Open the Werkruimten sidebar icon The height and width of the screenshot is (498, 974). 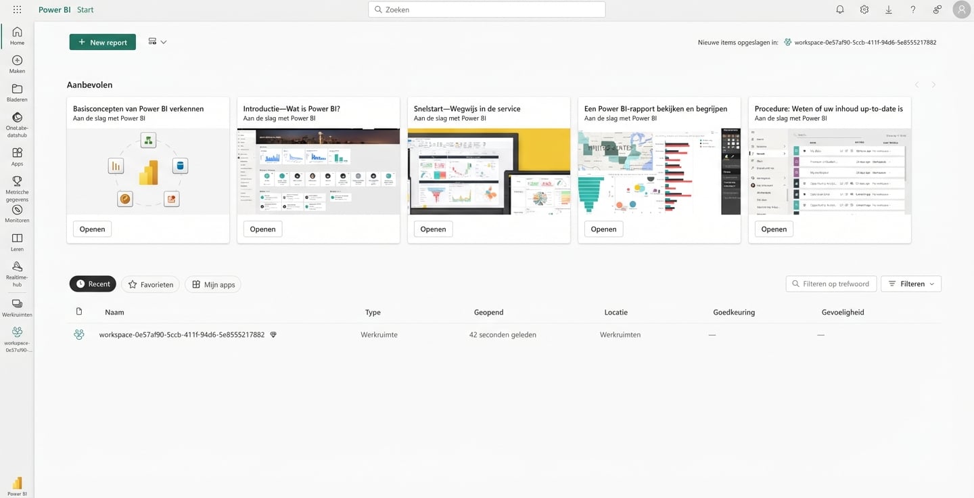coord(16,306)
